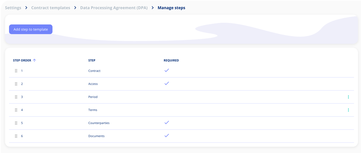Click the REQUIRED column header

[171, 61]
